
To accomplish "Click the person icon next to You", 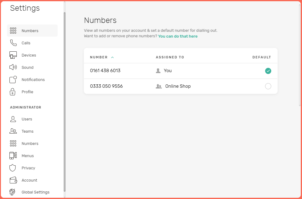I will [158, 71].
